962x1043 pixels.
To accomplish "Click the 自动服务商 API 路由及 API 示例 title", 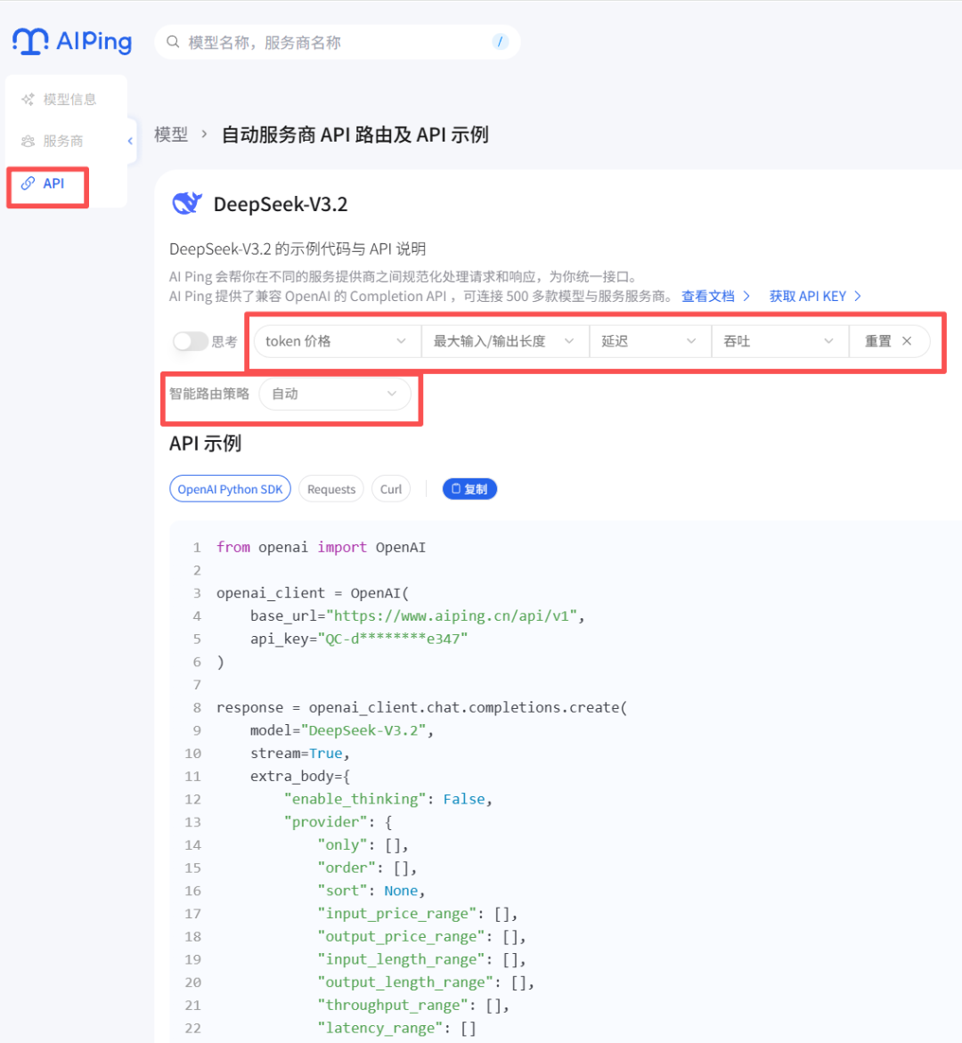I will click(355, 134).
